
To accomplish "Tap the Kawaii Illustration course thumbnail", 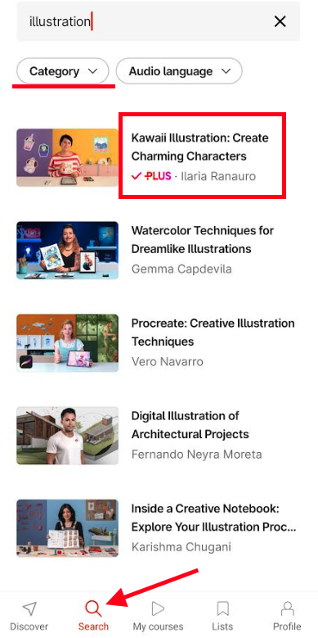I will click(67, 157).
